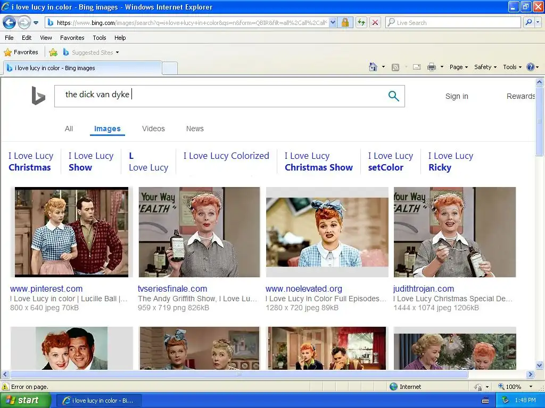Open the search provider dropdown arrow

click(x=538, y=23)
